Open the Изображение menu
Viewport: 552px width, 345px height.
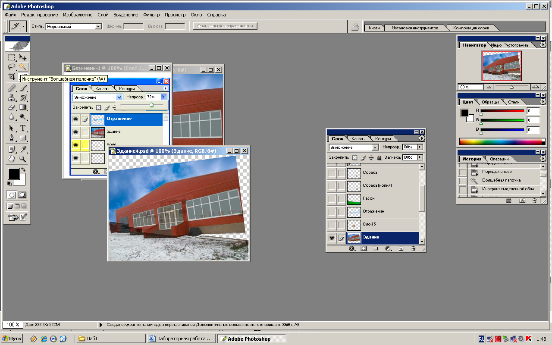tap(78, 15)
